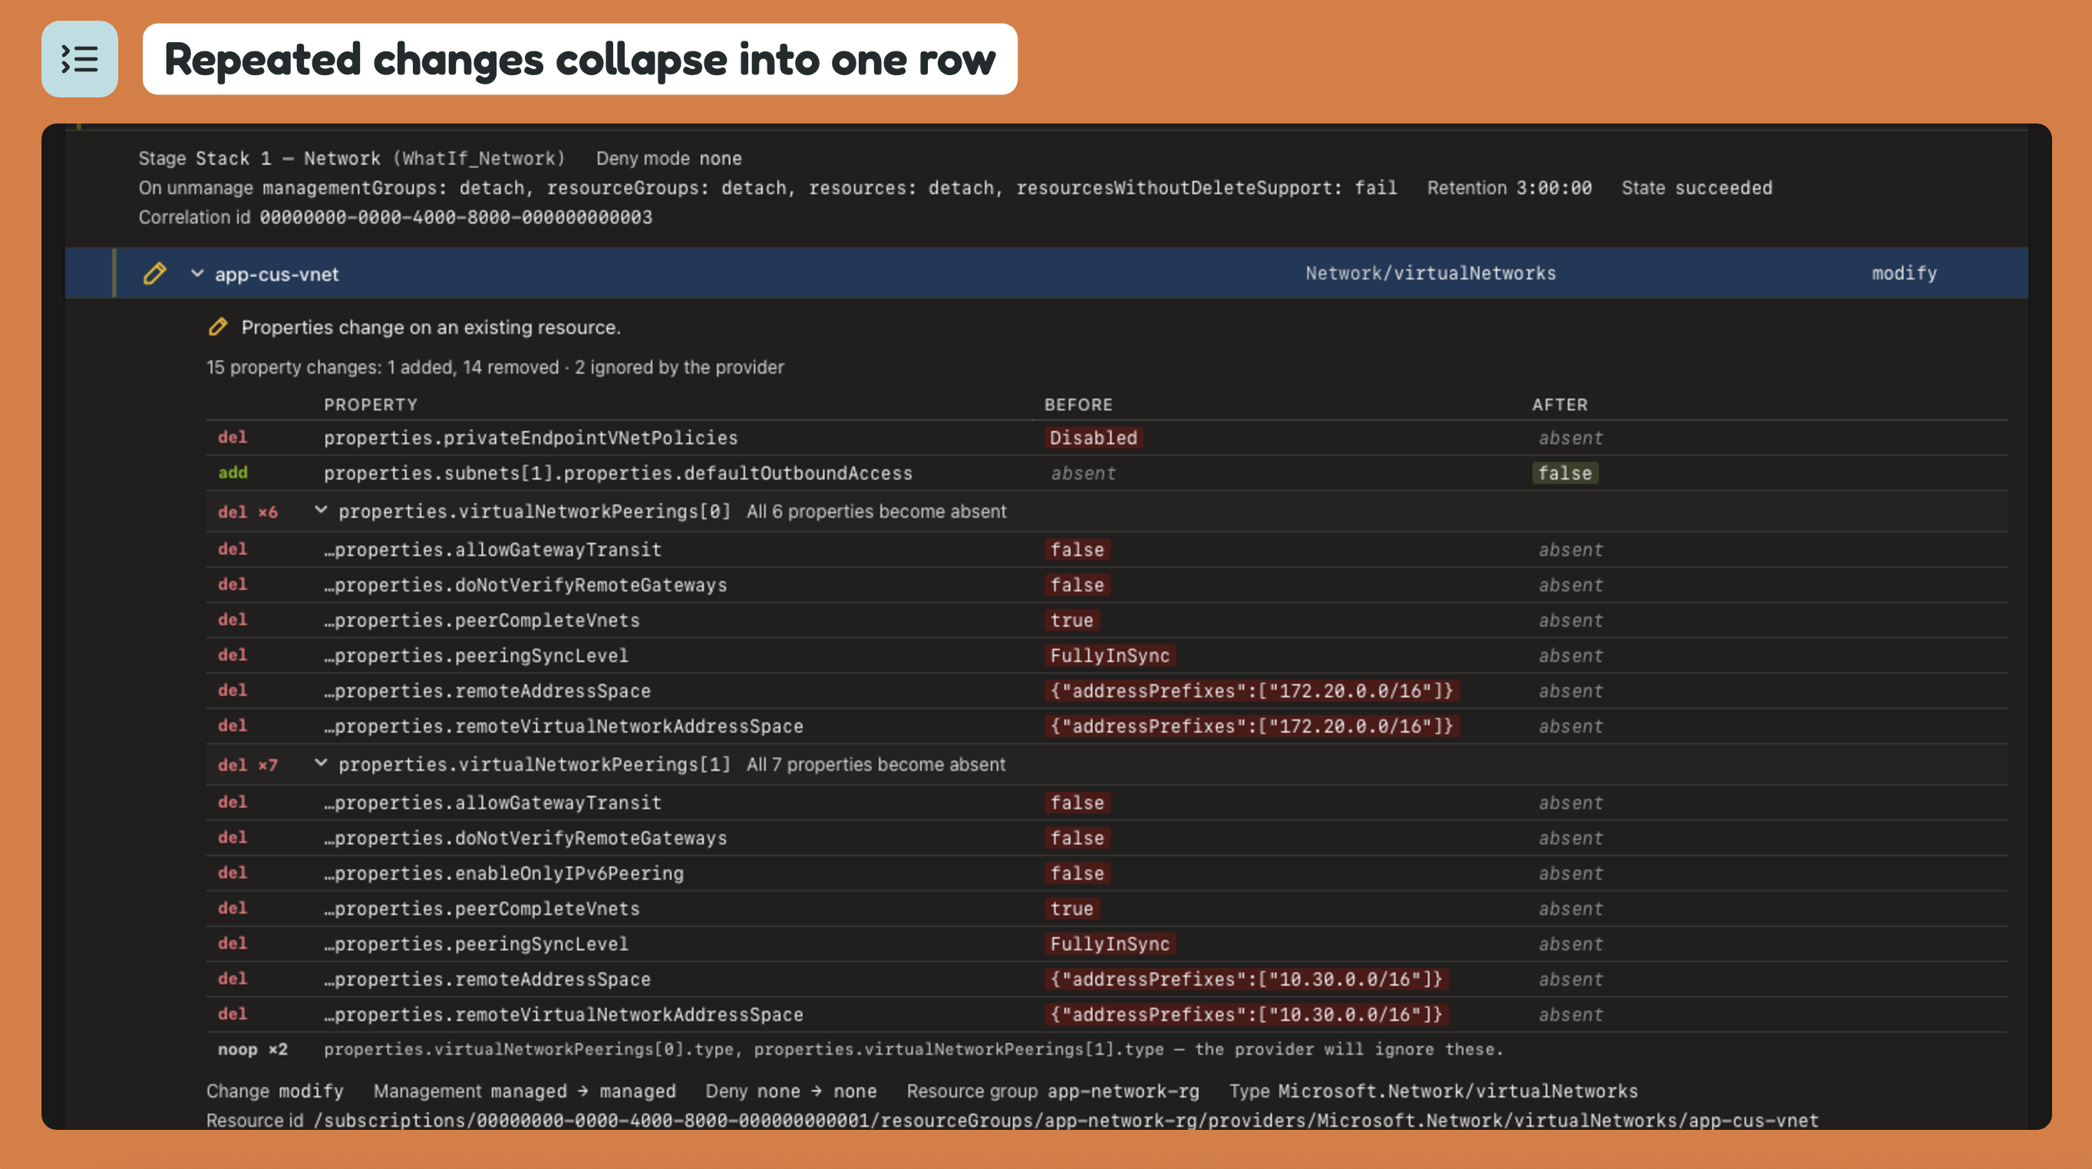
Task: Select the defaultOutboundAccess property row
Action: 1106,473
